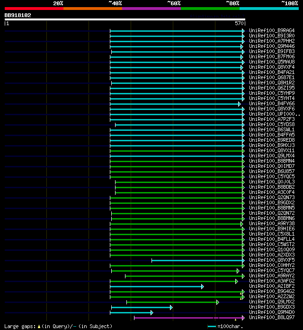Select label UniRef100_Q8VXF4
Image resolution: width=303 pixels, height=330 pixels.
point(272,67)
